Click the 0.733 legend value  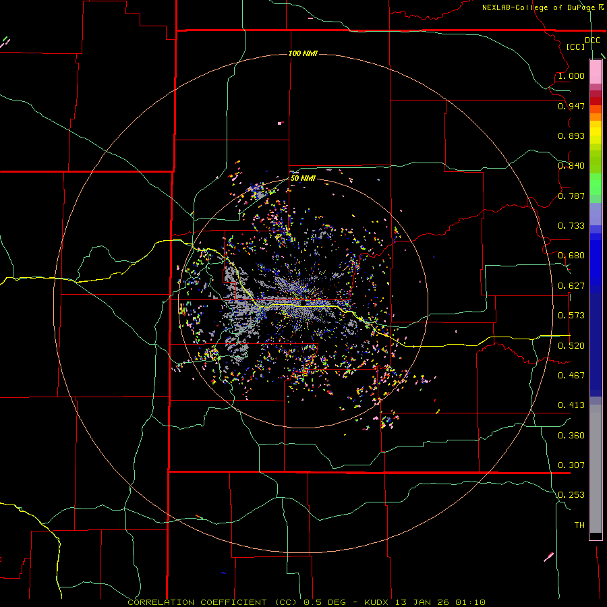571,226
